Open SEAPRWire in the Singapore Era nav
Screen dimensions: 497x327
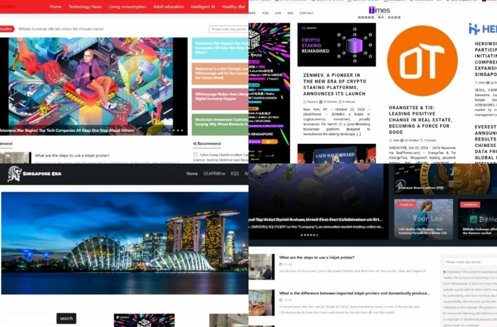(x=214, y=174)
